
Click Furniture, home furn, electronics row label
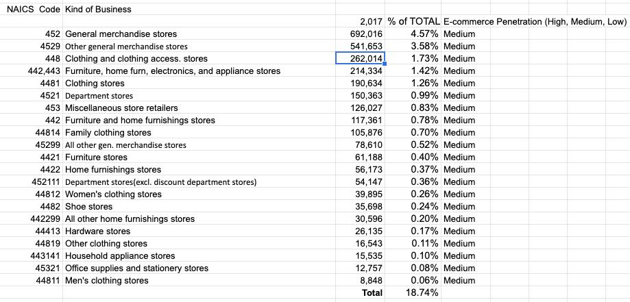[x=199, y=71]
